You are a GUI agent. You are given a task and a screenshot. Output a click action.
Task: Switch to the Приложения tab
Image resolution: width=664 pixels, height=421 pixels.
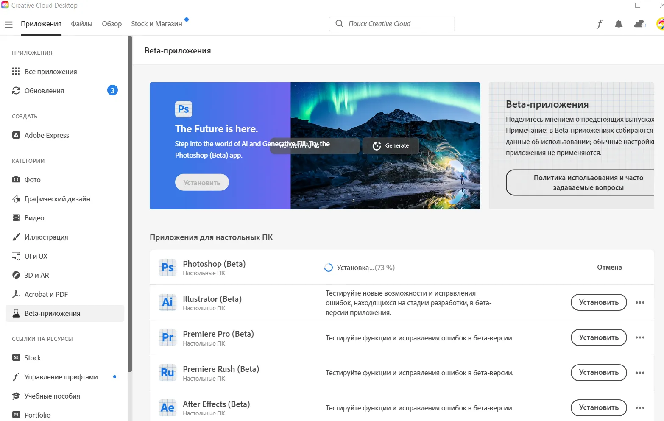coord(41,24)
